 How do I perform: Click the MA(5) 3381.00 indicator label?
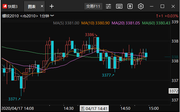66,23
